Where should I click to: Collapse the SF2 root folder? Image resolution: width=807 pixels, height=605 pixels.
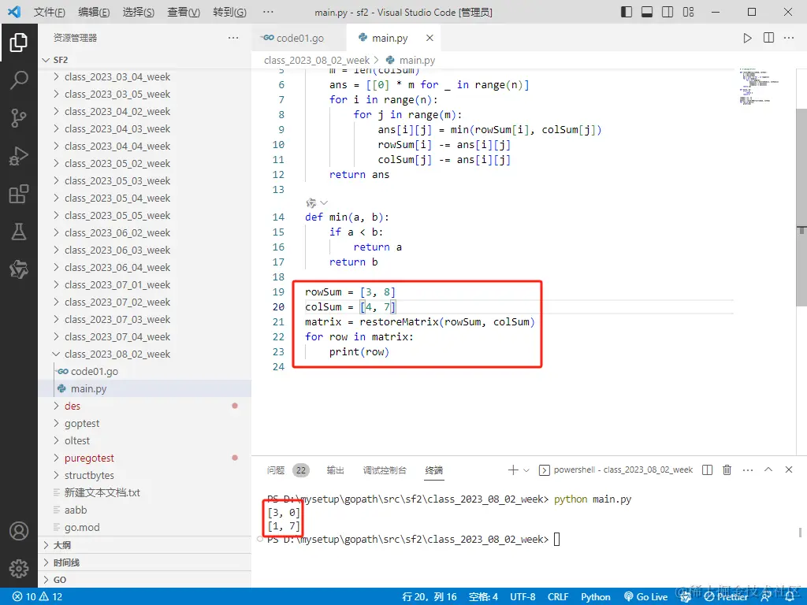coord(145,60)
